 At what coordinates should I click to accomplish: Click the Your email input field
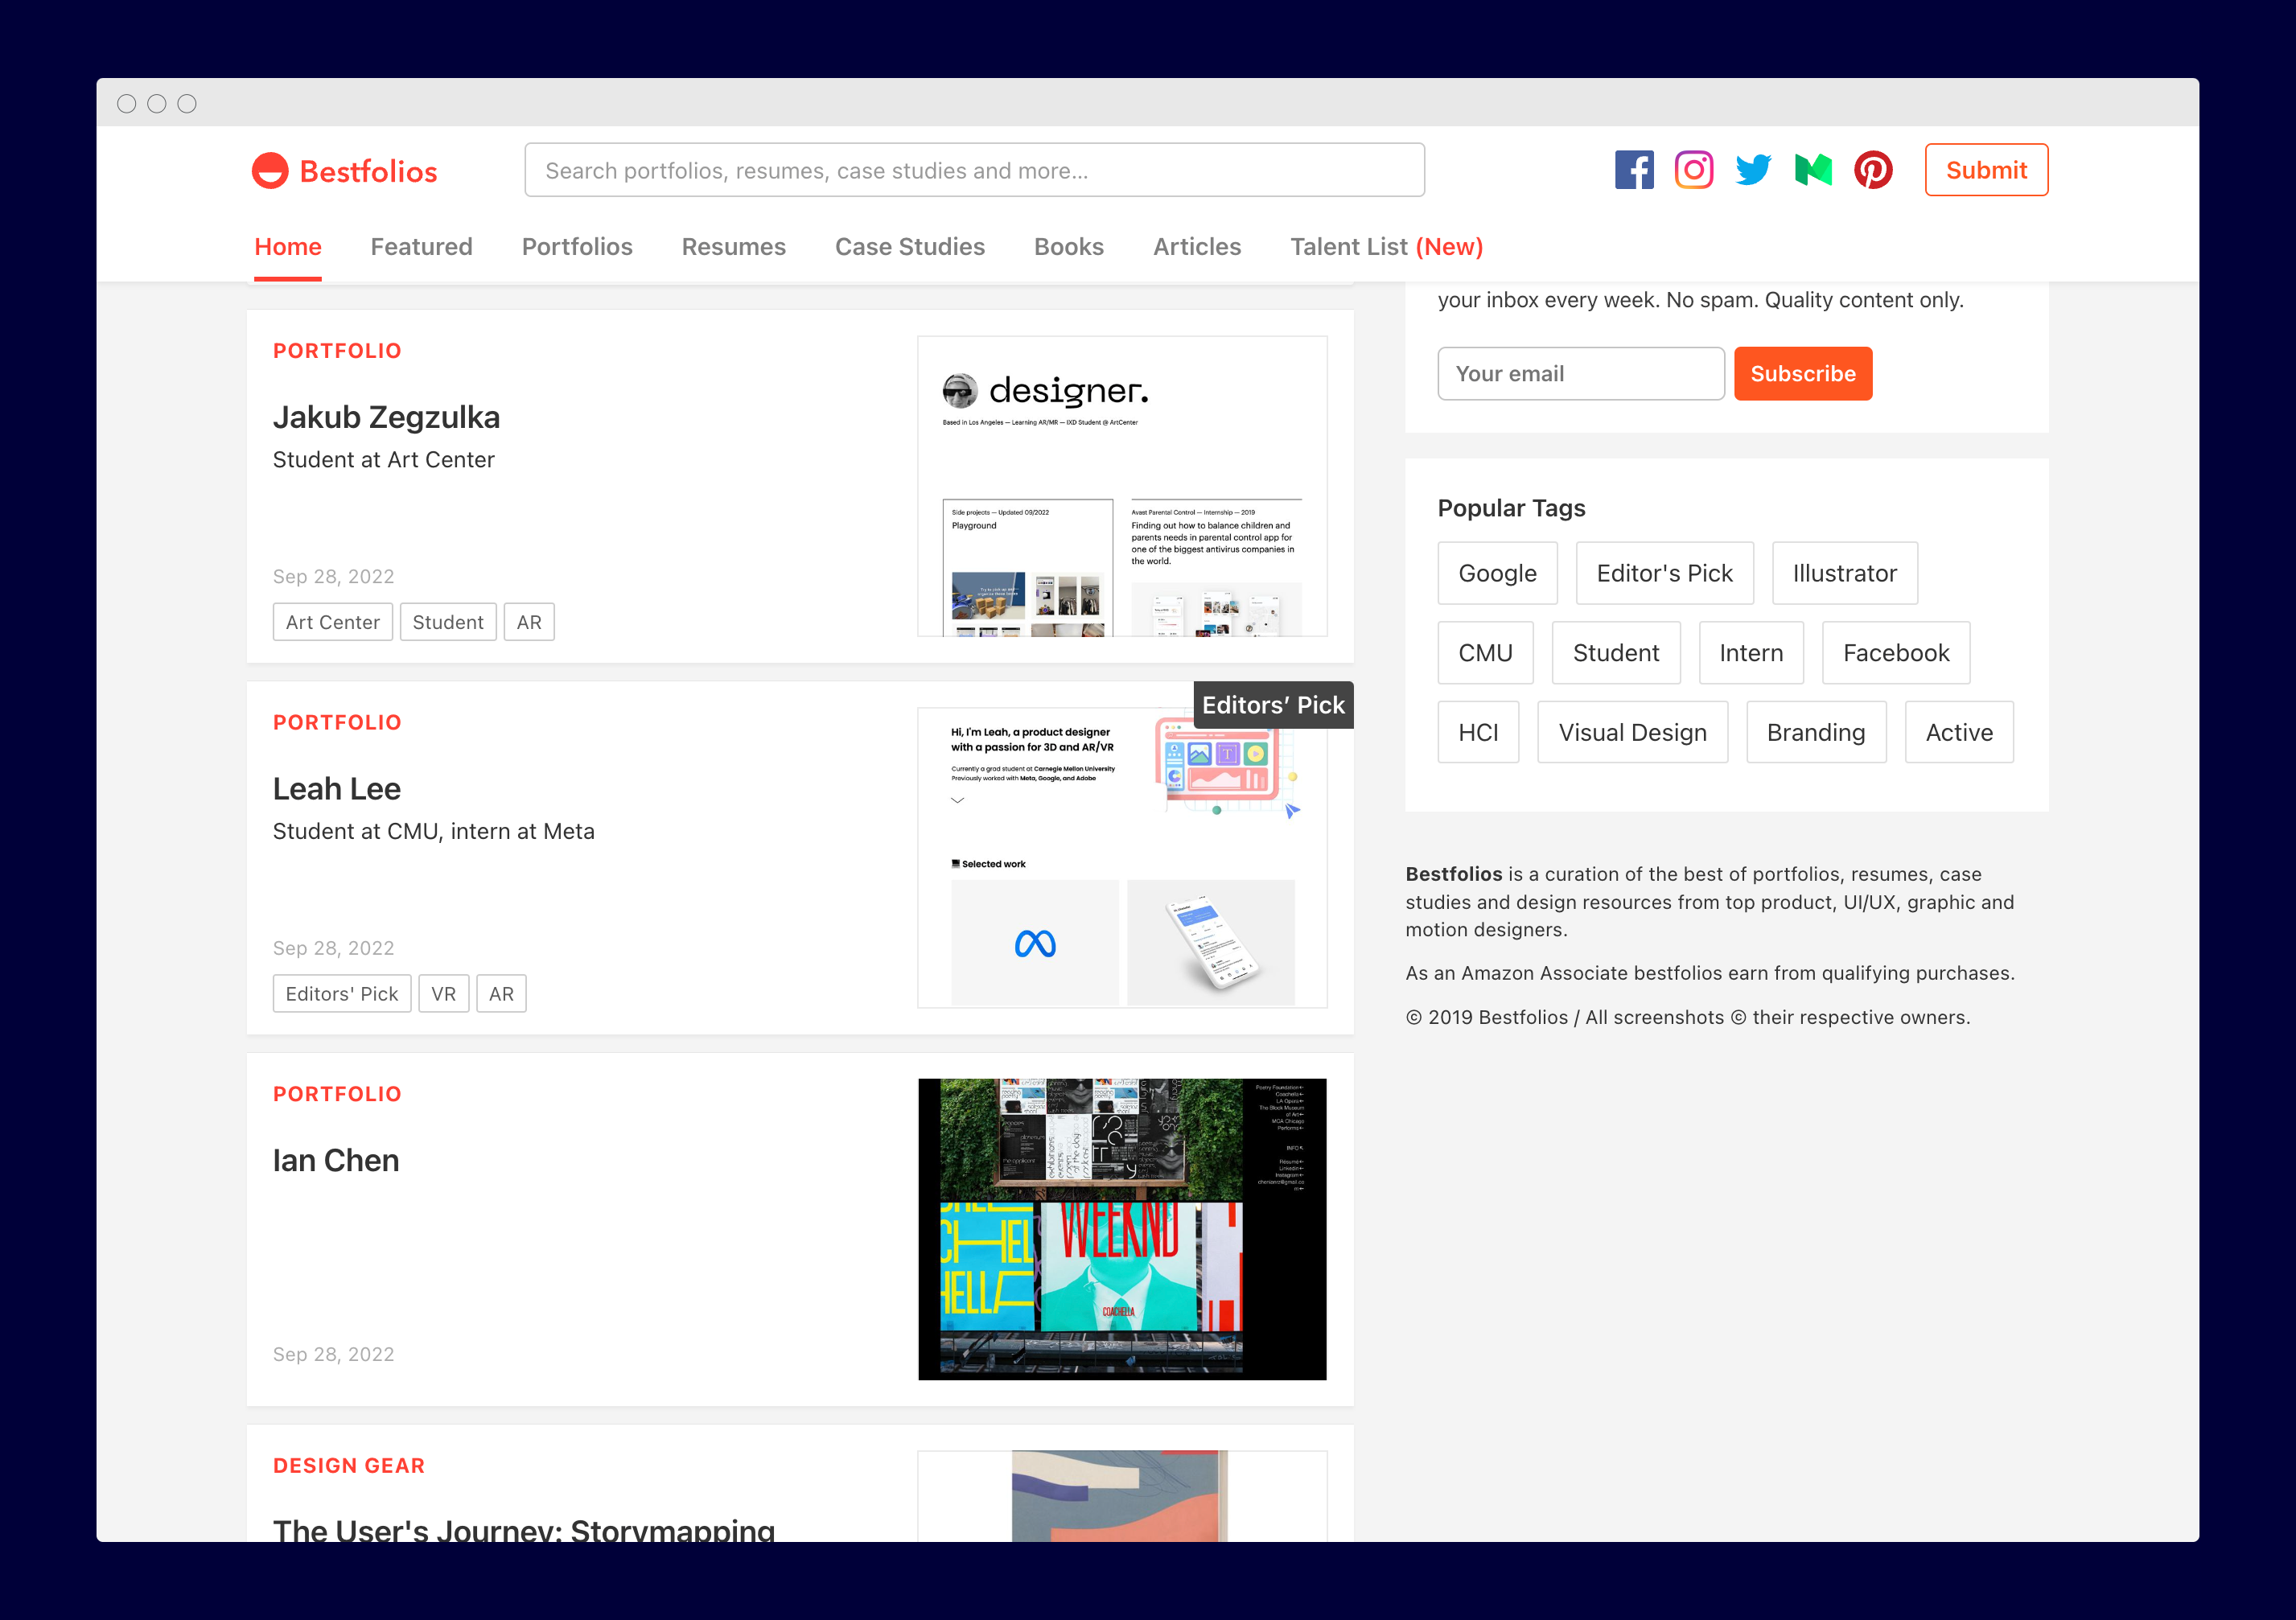pyautogui.click(x=1580, y=374)
